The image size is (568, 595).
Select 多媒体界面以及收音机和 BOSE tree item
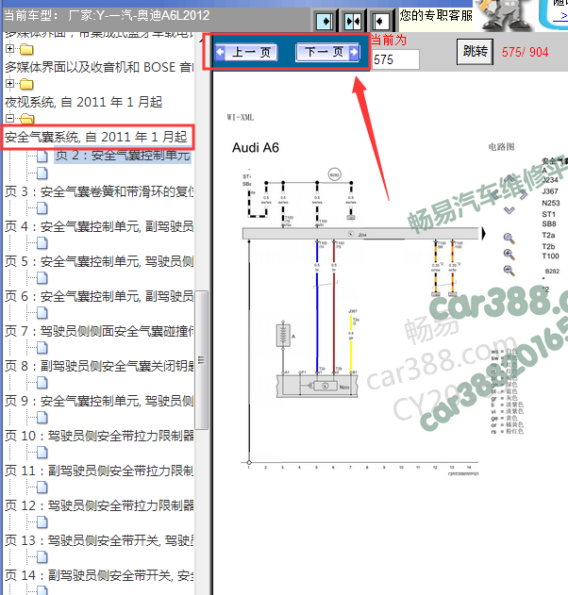99,67
